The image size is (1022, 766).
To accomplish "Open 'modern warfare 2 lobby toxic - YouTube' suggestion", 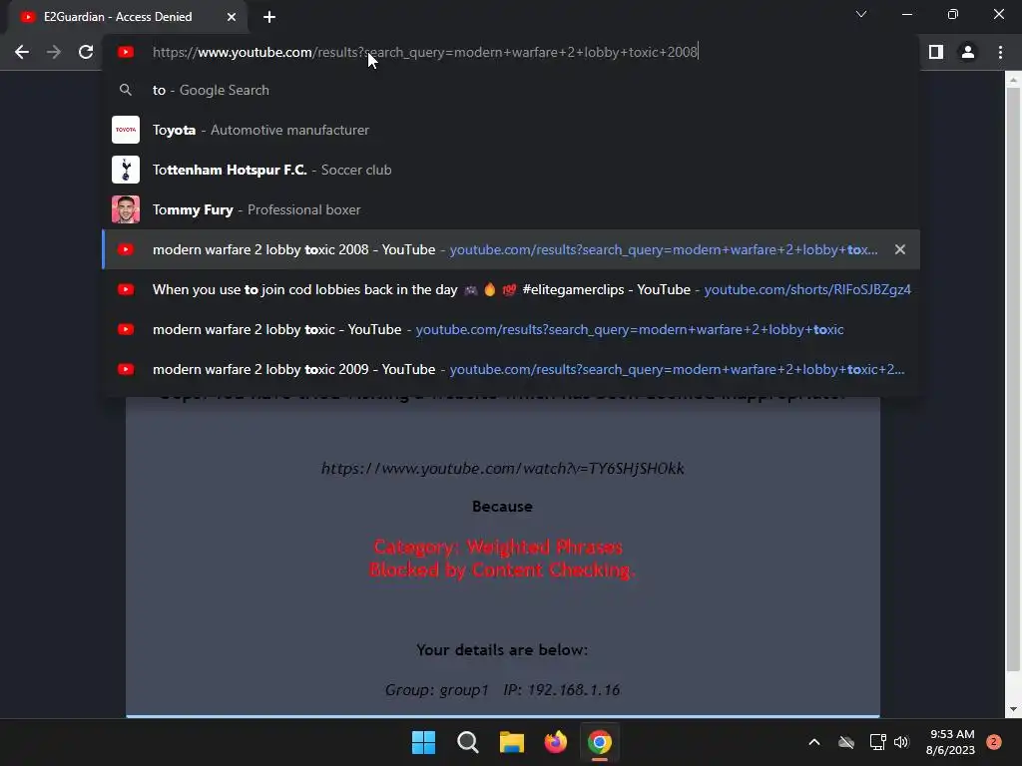I will point(511,329).
